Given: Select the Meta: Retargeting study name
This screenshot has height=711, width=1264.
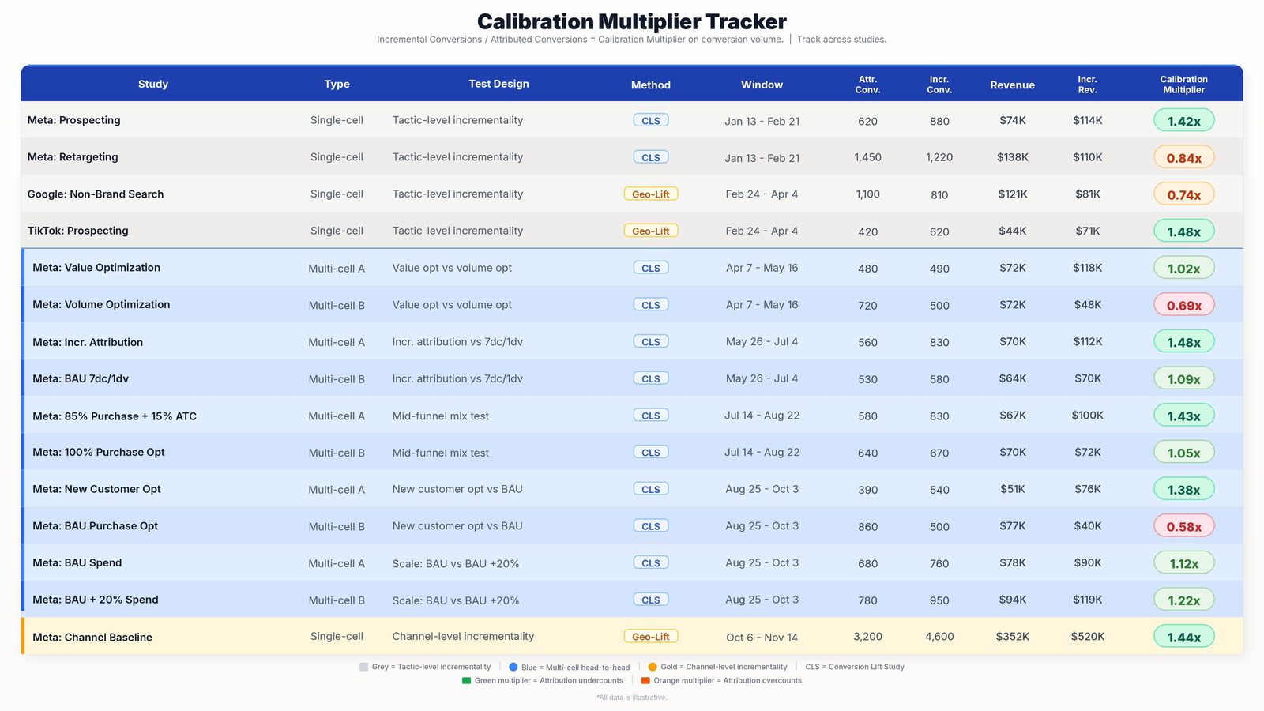Looking at the screenshot, I should (73, 157).
